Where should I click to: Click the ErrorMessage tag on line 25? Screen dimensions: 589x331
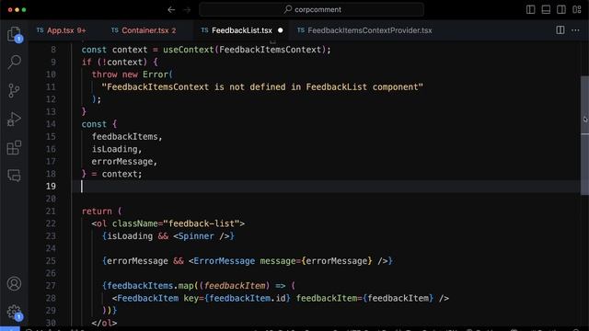(x=224, y=261)
